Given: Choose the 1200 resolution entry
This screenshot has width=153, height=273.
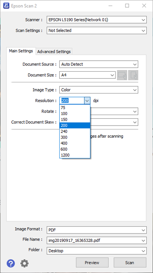Looking at the screenshot, I should coord(75,155).
